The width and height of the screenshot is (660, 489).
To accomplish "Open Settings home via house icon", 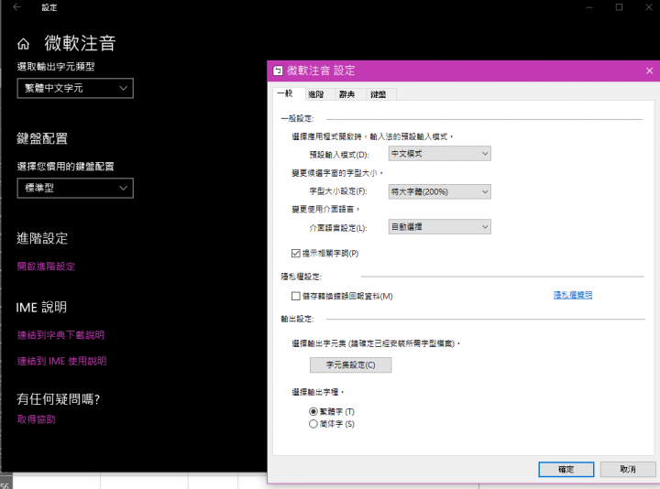I will tap(24, 44).
